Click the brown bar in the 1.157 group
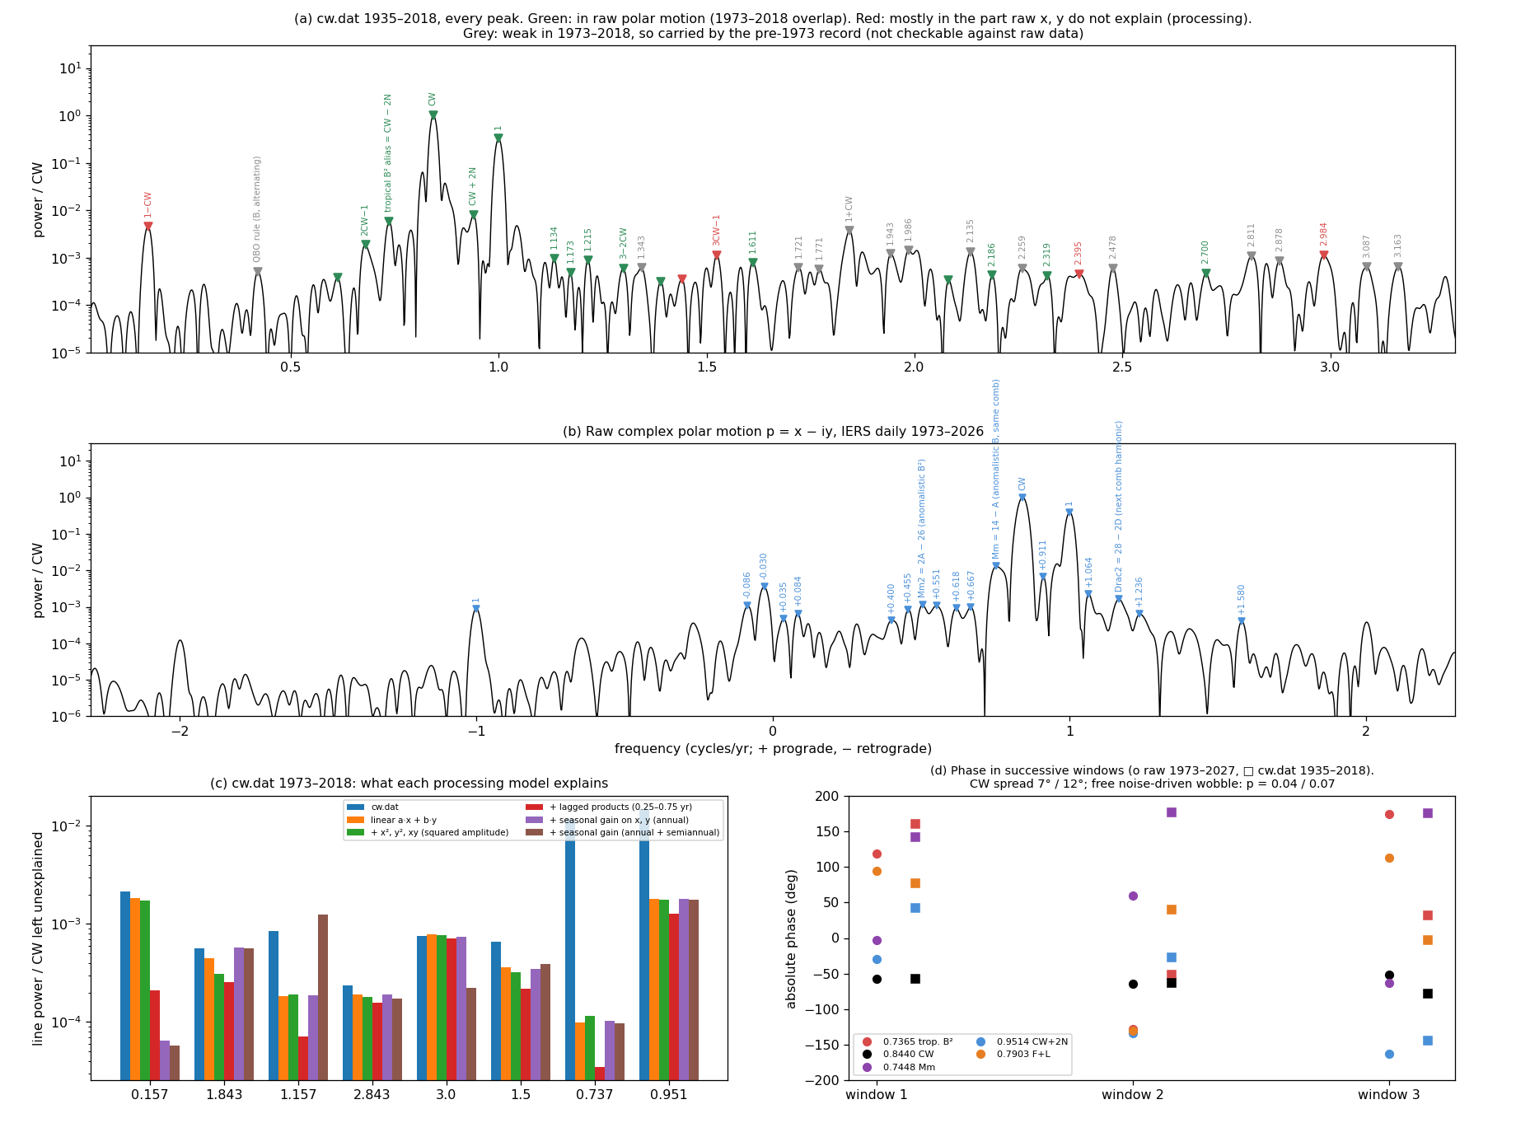Screen dimensions: 1516x1137 pos(323,997)
